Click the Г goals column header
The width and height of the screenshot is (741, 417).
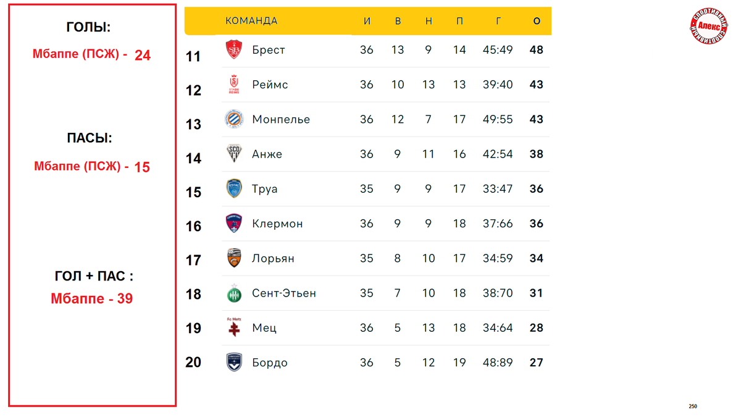[x=498, y=21]
